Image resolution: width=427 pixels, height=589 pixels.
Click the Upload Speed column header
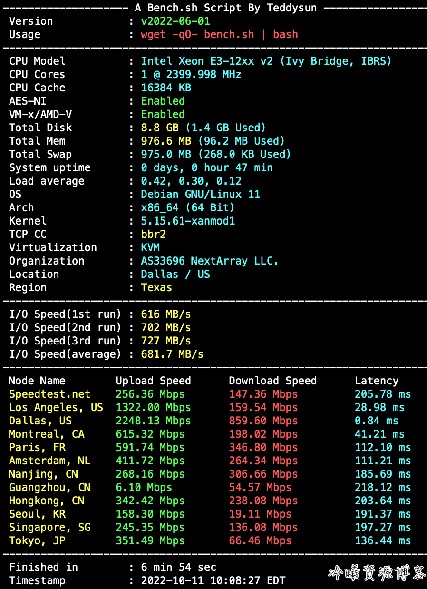coord(153,381)
